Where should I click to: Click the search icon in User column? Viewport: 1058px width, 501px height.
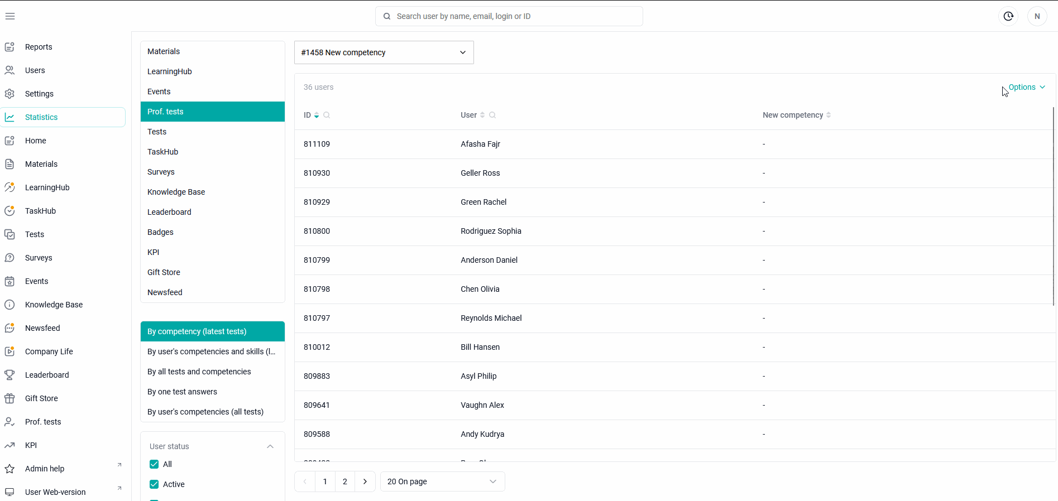pyautogui.click(x=492, y=115)
